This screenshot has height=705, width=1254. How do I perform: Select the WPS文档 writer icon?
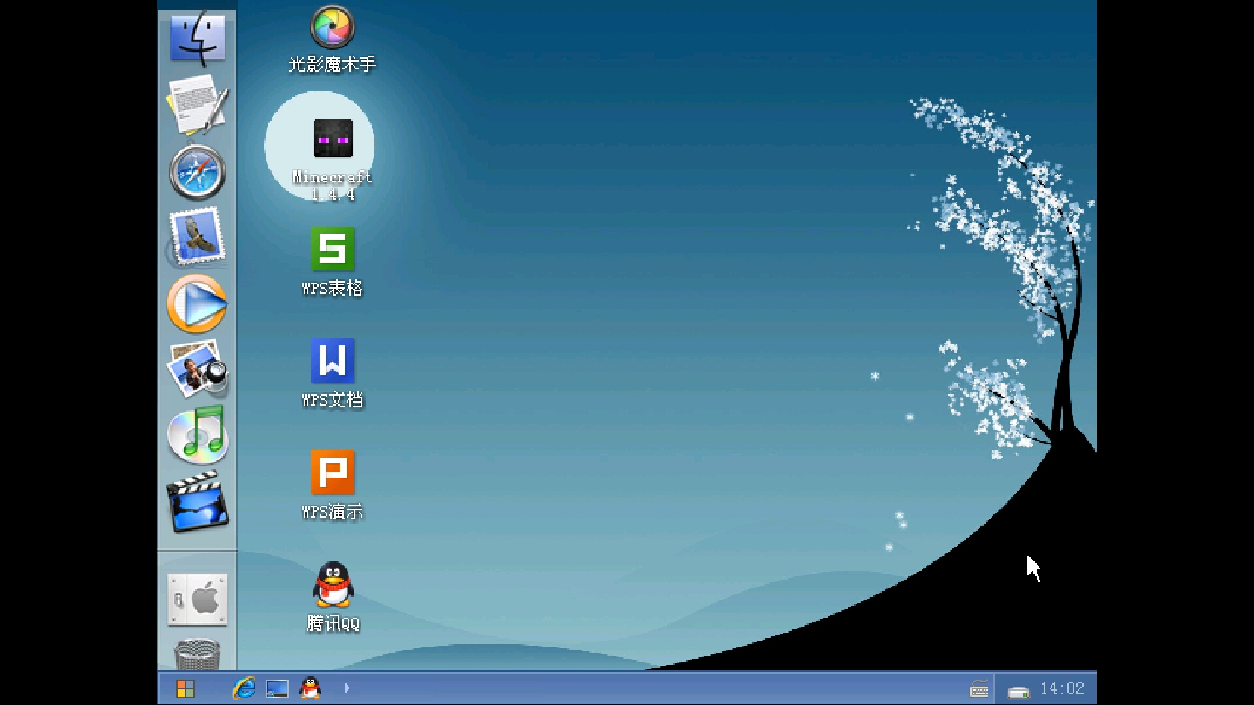pos(332,374)
